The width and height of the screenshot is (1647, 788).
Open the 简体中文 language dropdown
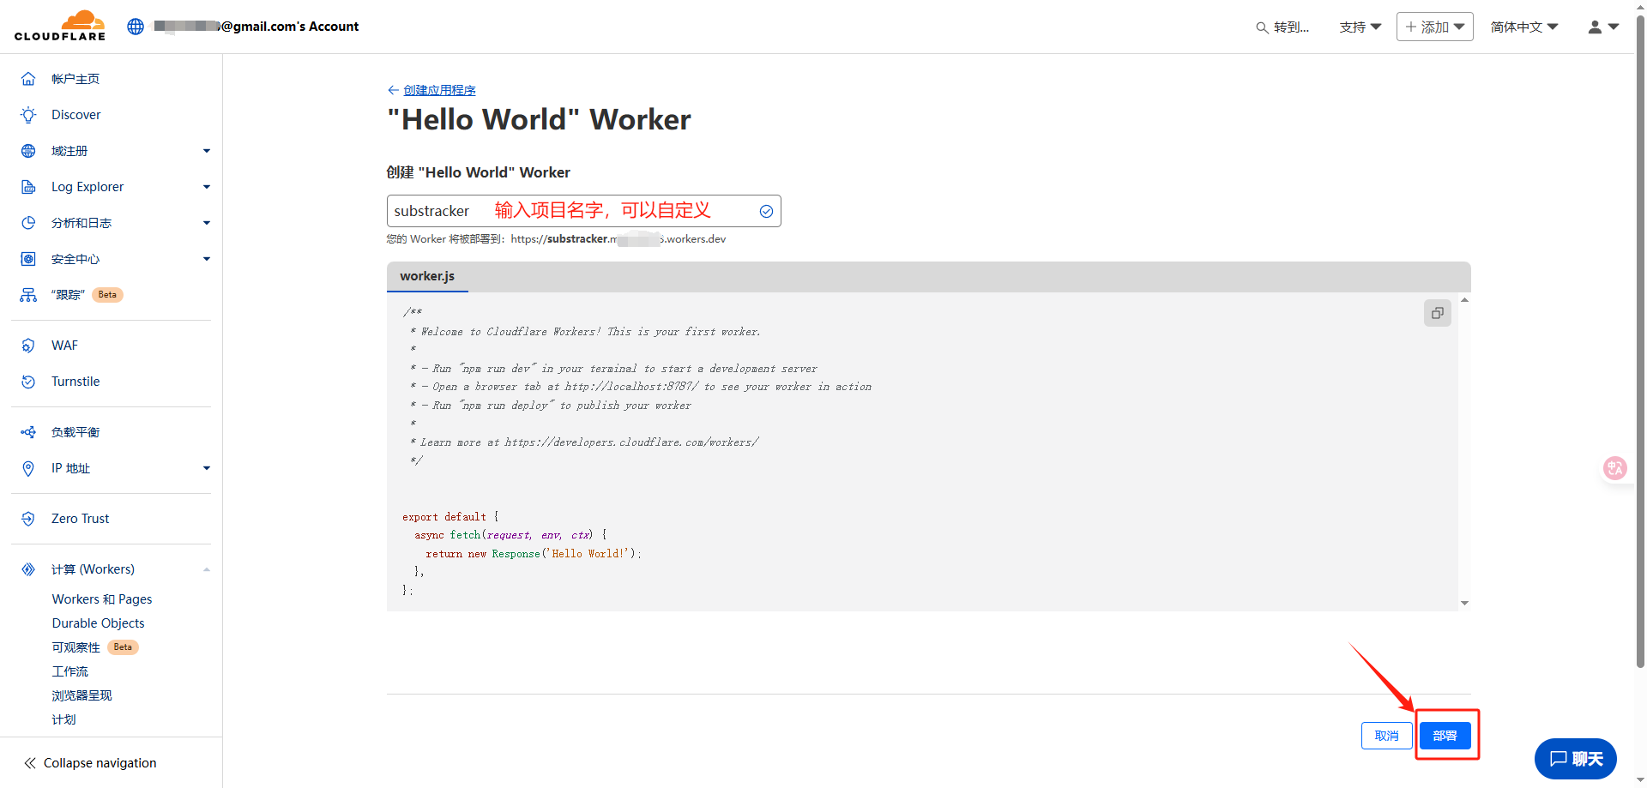pos(1524,27)
